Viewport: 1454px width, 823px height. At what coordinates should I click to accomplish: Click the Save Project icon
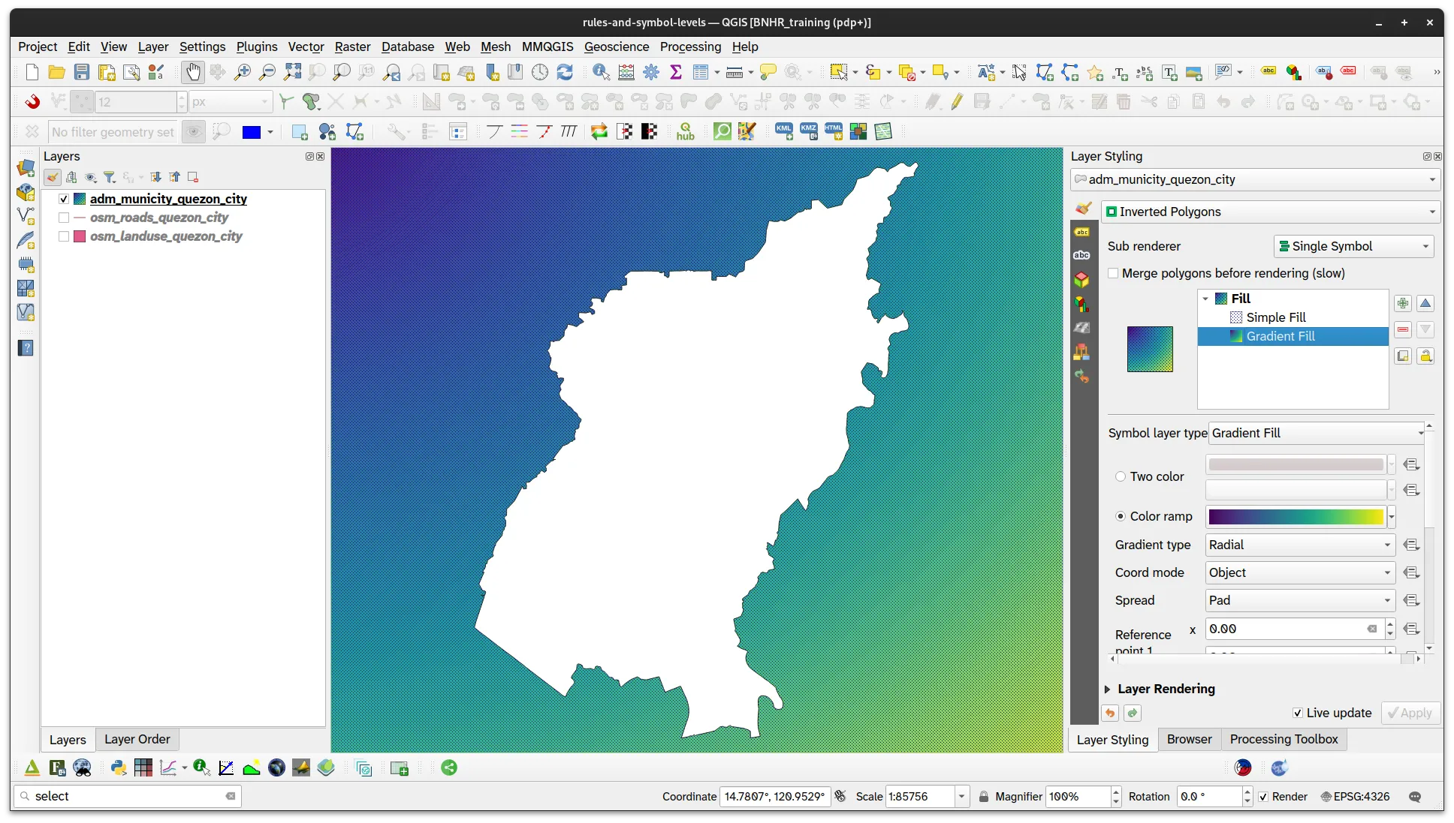(82, 72)
